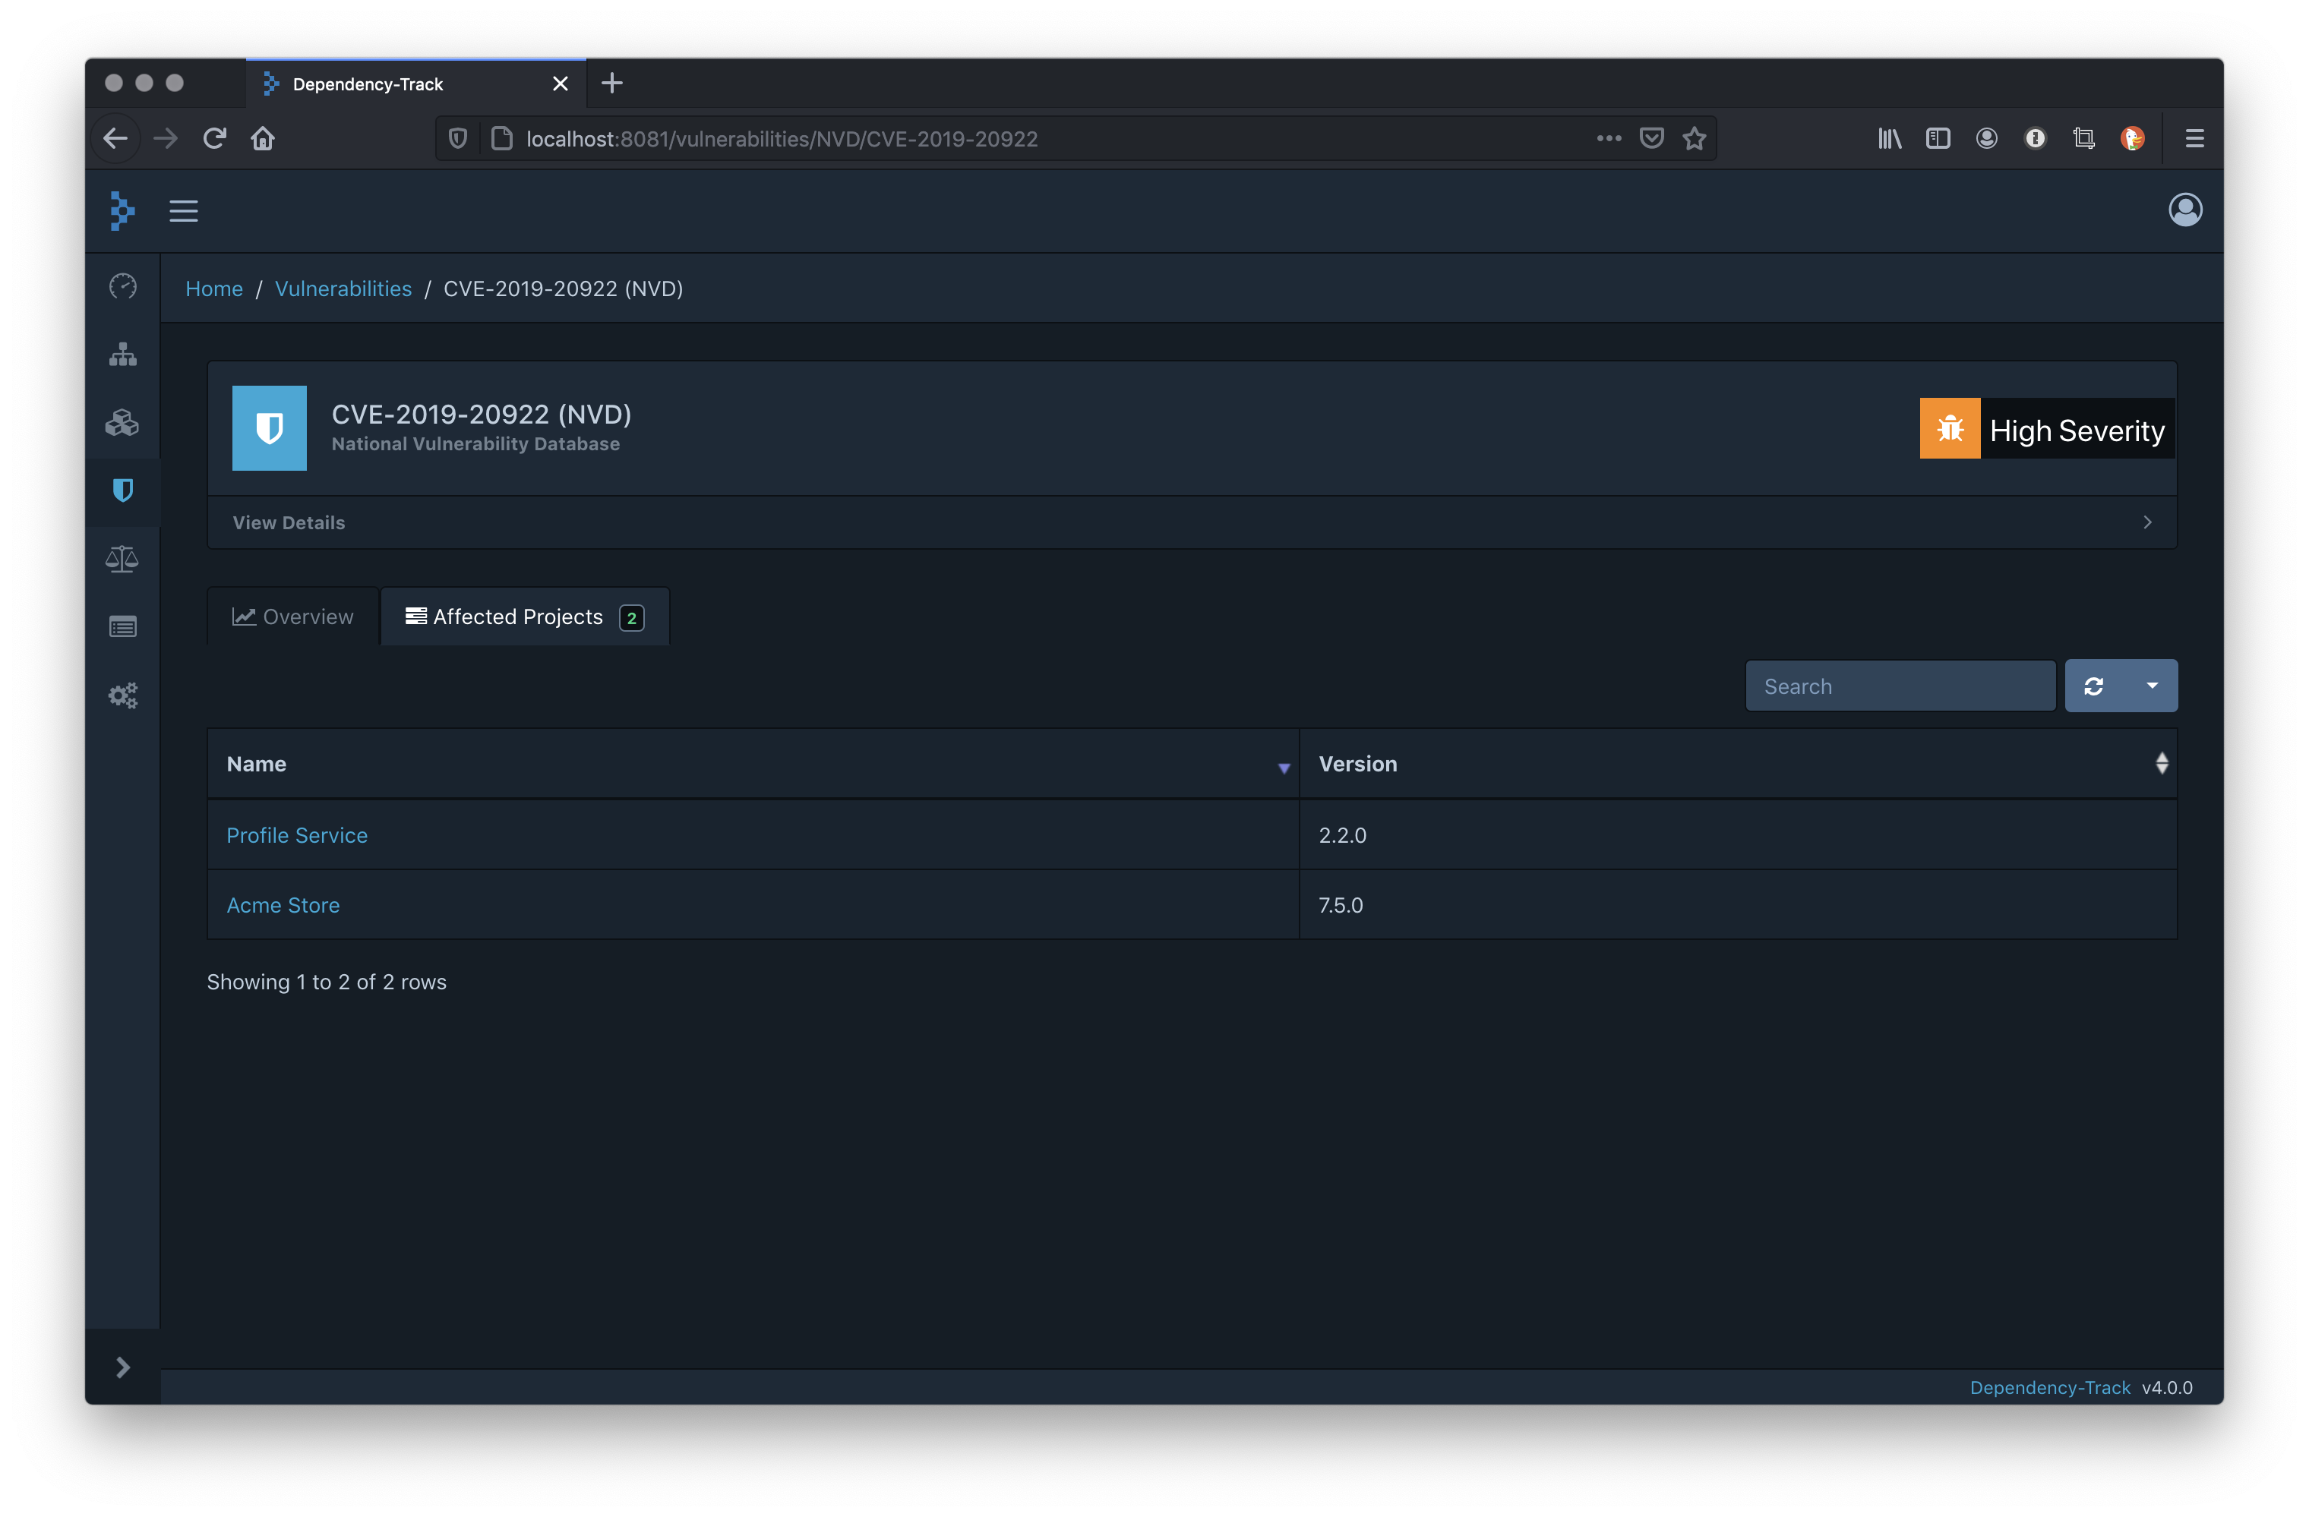Expand the View Details section

point(1192,522)
